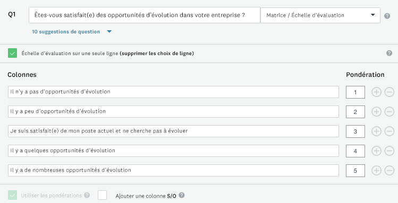The width and height of the screenshot is (398, 203).
Task: Add column after weight 3 row
Action: pos(376,131)
